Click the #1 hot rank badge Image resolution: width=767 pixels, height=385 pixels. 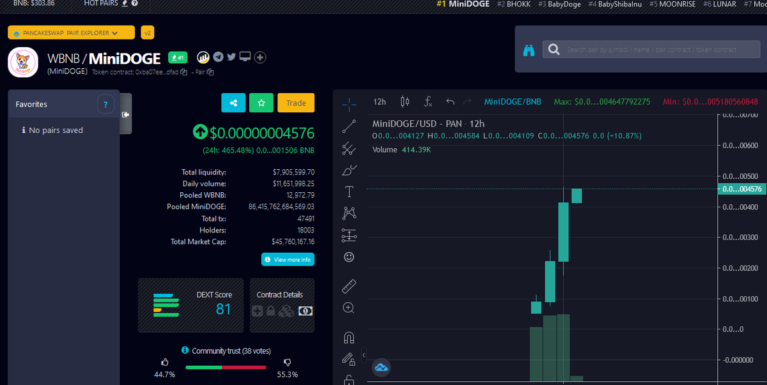click(x=178, y=57)
